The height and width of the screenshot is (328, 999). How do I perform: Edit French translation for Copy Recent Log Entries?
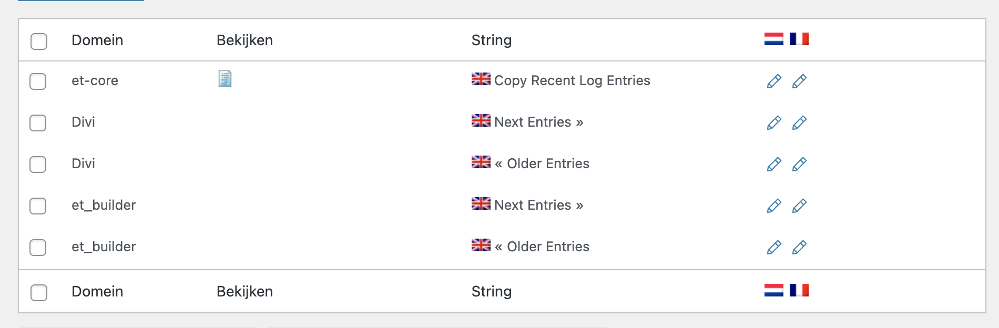799,81
